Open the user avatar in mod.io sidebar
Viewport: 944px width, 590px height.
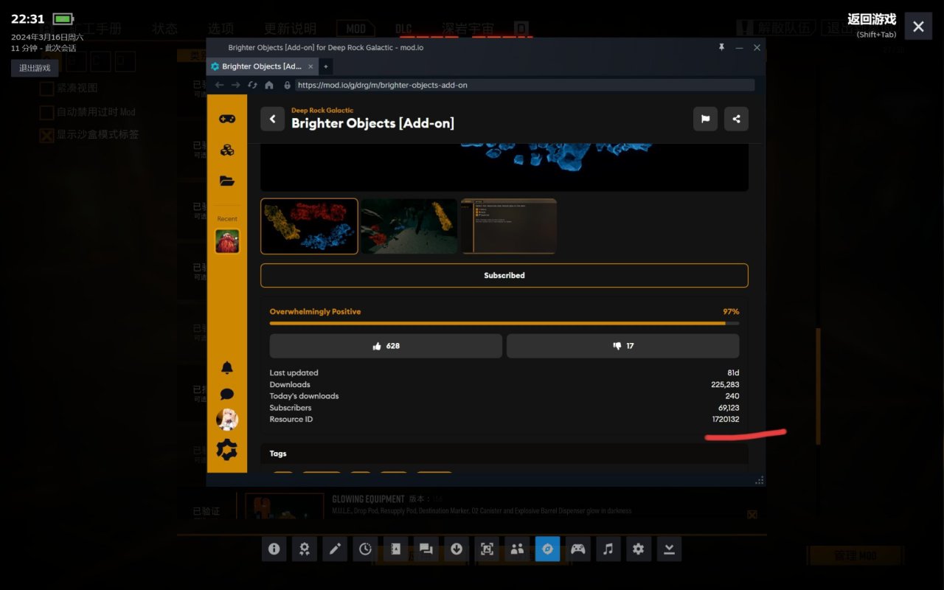[x=227, y=420]
